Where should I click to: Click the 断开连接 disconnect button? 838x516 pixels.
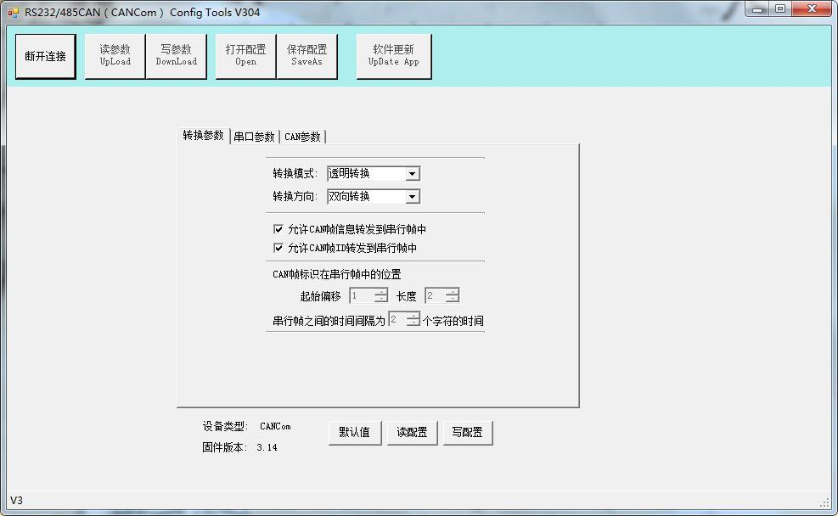(x=46, y=57)
